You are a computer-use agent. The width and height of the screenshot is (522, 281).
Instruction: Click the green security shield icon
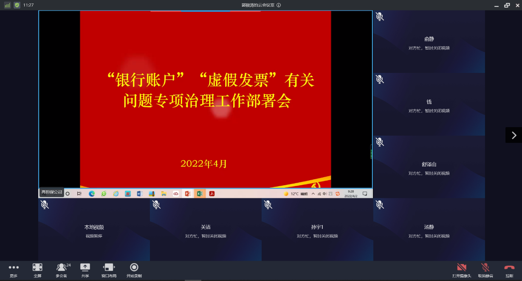click(x=17, y=5)
